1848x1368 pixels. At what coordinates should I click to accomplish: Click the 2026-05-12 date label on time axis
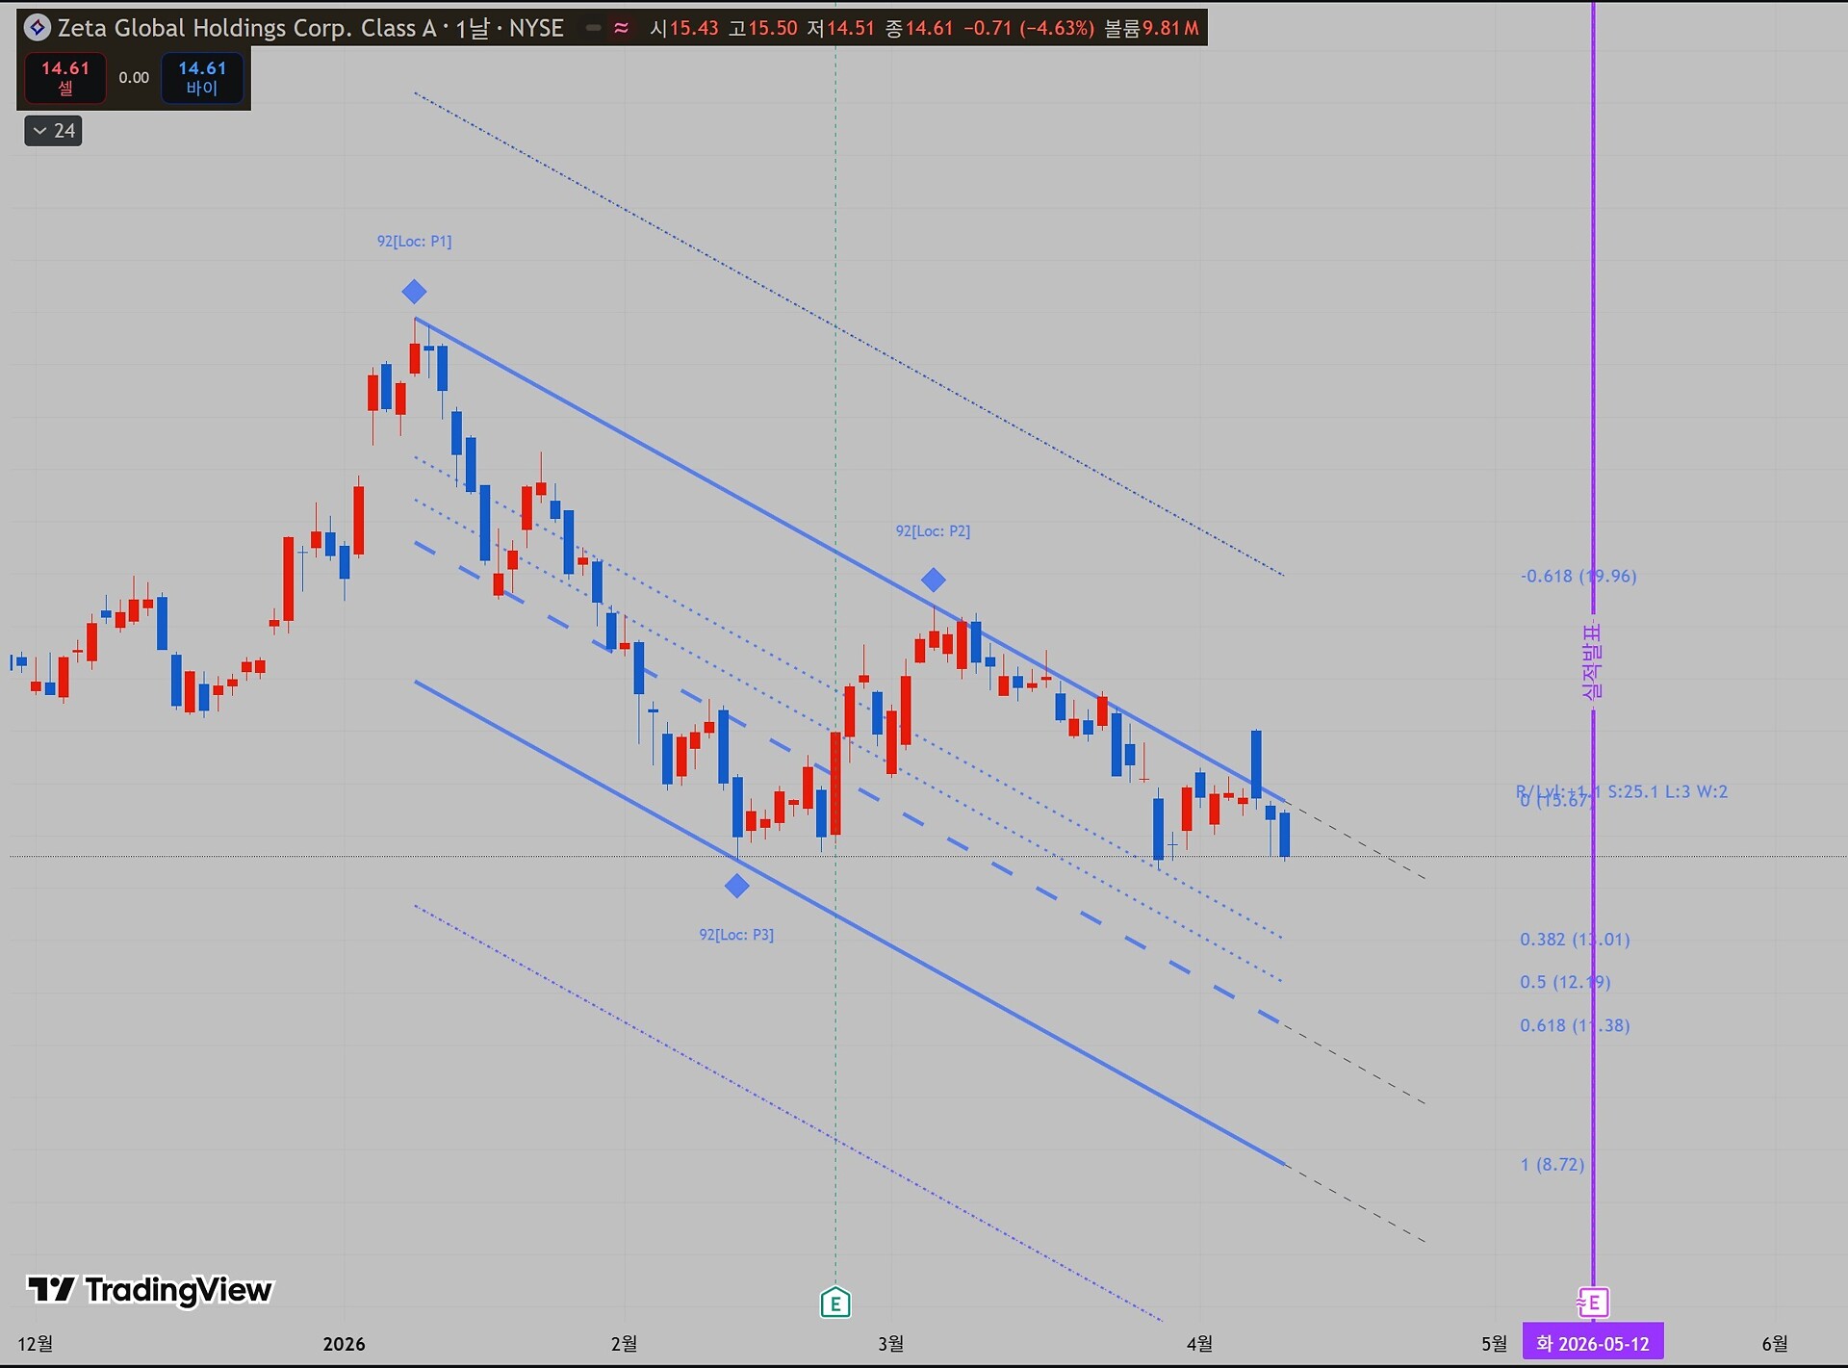coord(1592,1343)
